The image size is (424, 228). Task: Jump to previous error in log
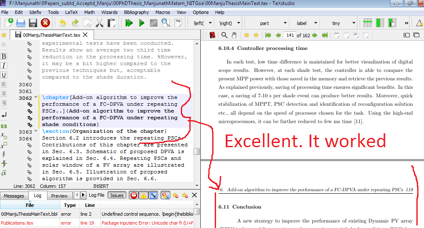[175, 195]
